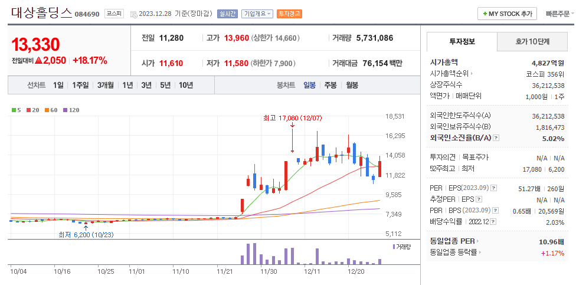Click the 거래량 value 5,731,086
The height and width of the screenshot is (285, 576).
click(x=374, y=38)
